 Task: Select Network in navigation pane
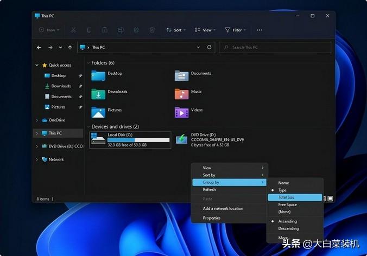click(56, 159)
